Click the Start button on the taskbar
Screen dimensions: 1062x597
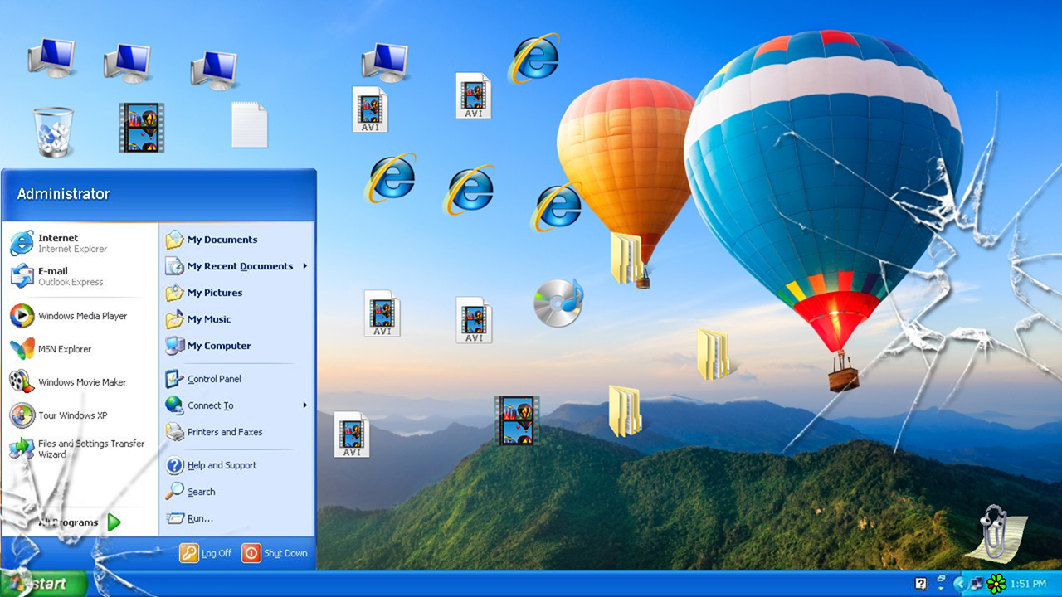[x=44, y=584]
